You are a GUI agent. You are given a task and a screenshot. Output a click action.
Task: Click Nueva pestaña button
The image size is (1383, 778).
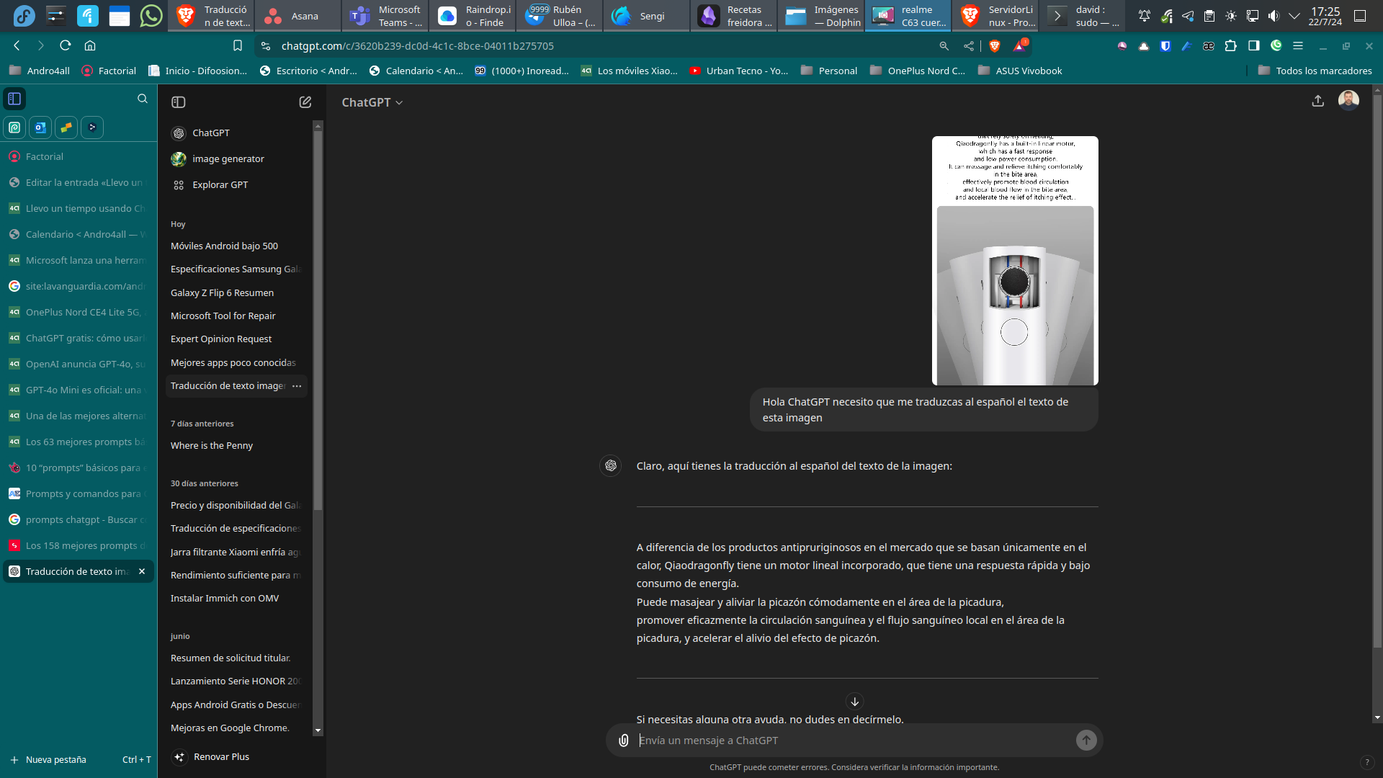79,759
